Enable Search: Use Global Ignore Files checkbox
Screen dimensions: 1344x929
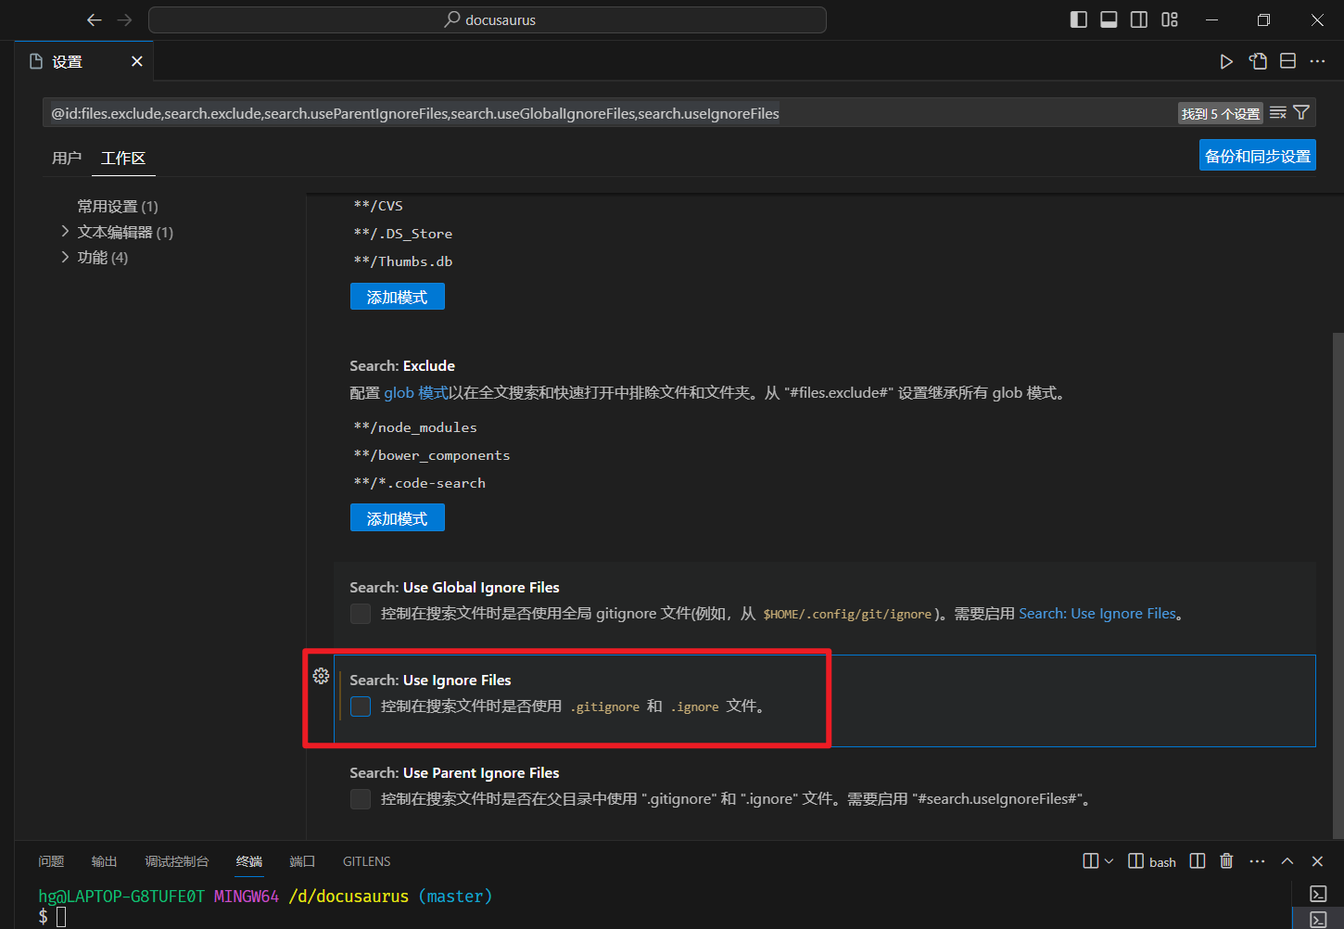coord(361,614)
